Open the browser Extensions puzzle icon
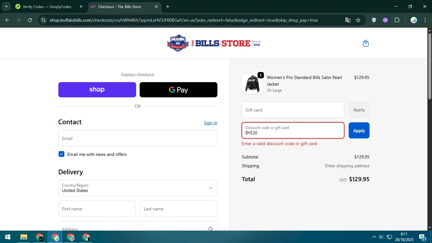This screenshot has height=243, width=432. coord(397,20)
